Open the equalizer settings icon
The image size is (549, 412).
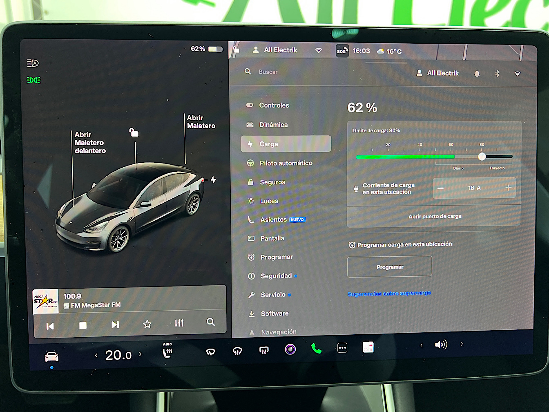(x=179, y=323)
